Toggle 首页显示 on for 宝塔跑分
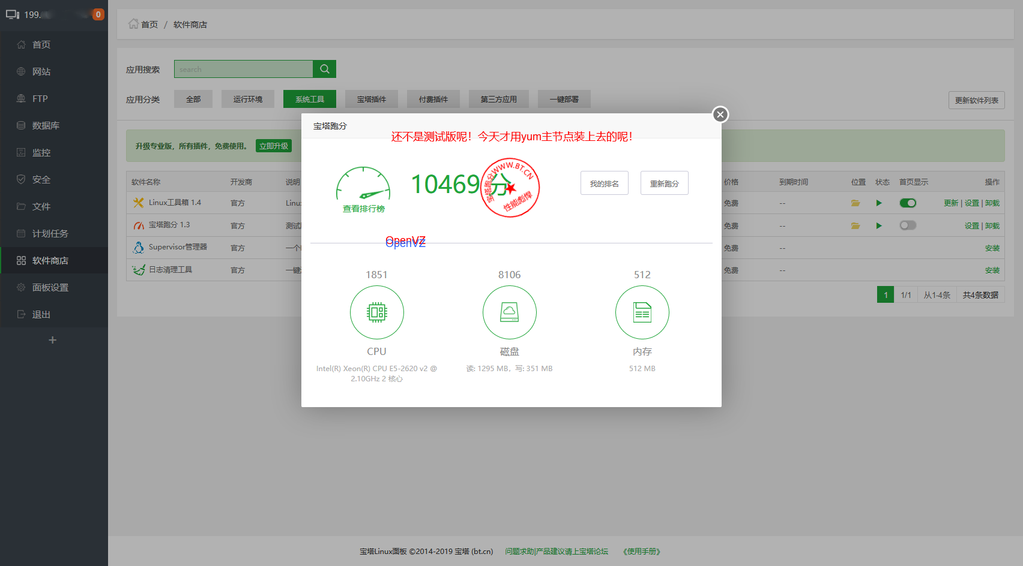 908,225
